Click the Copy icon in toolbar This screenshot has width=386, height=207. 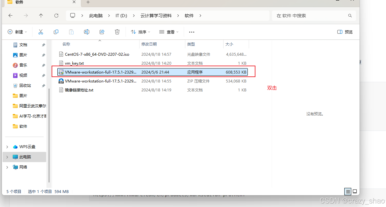point(56,32)
